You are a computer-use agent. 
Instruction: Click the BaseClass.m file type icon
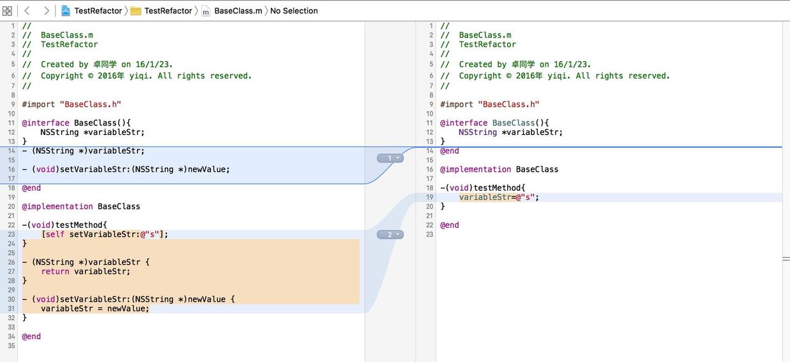(x=206, y=11)
